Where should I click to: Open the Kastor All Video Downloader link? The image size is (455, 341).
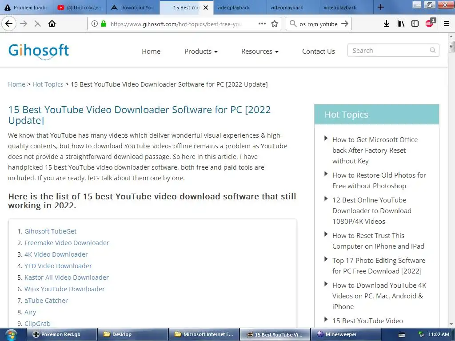tap(67, 278)
